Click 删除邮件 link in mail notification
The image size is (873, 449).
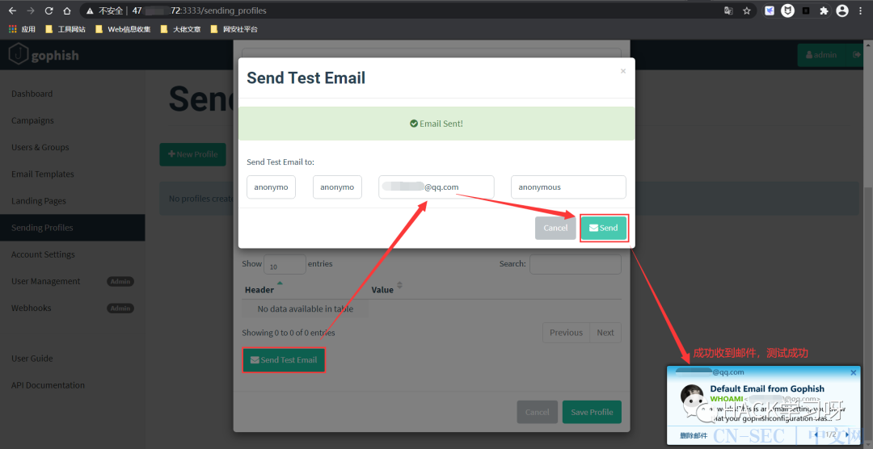[694, 435]
